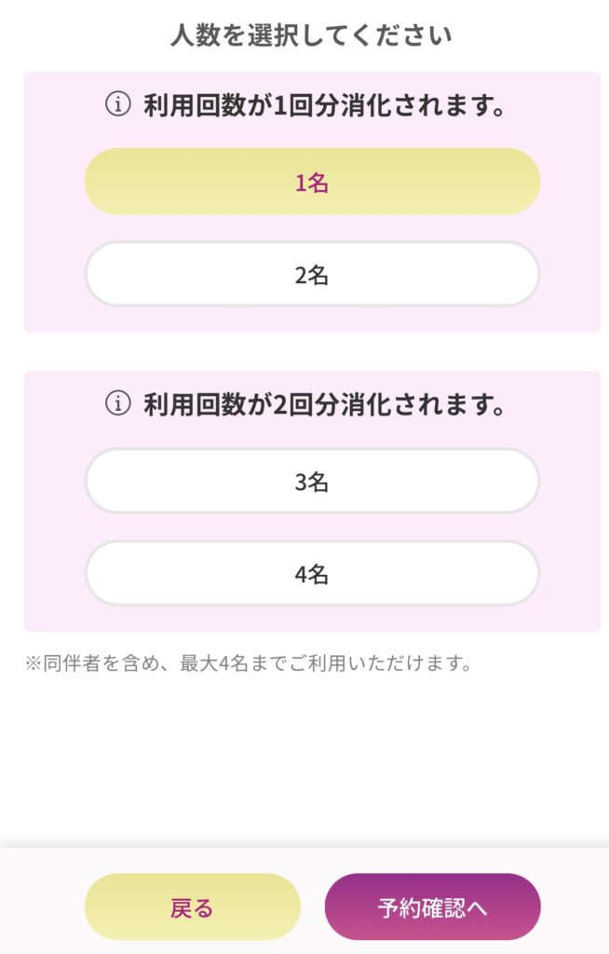609x954 pixels.
Task: Select the 4名 option
Action: pos(312,574)
